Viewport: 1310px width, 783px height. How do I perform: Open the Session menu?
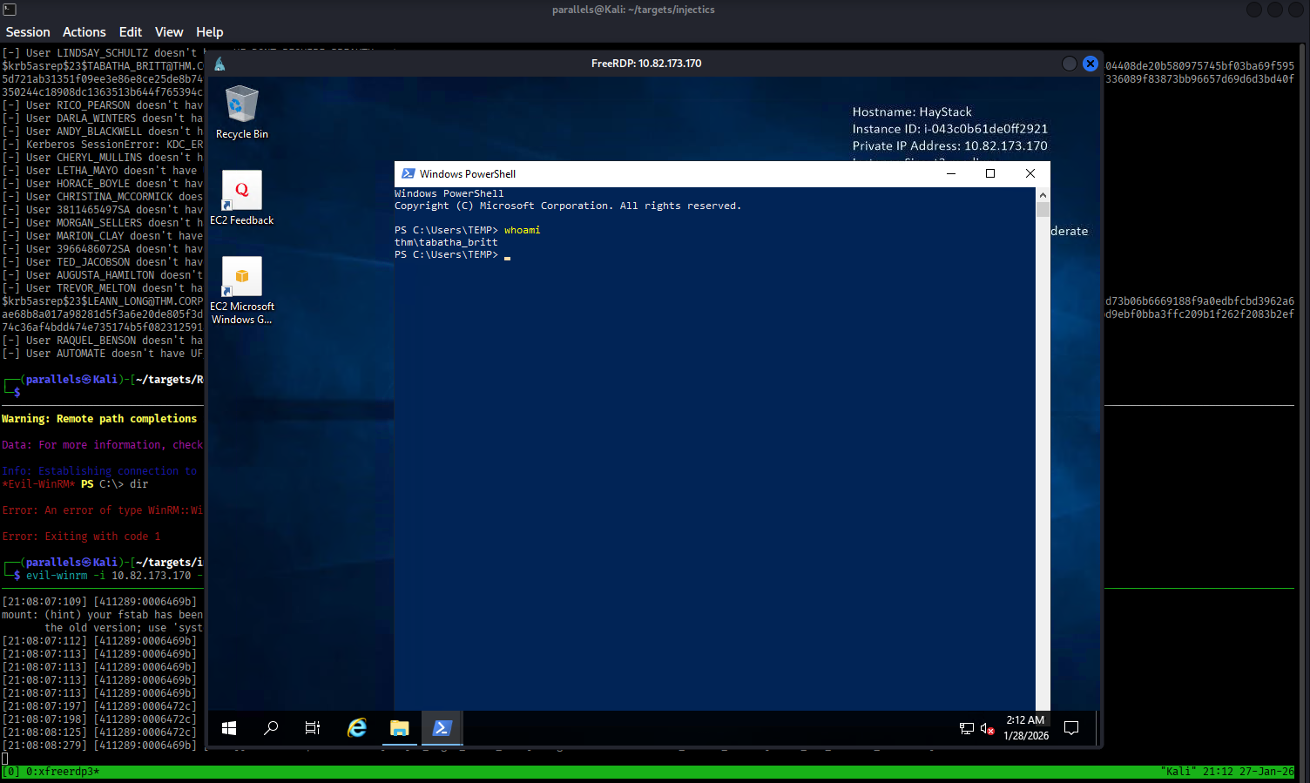[28, 32]
